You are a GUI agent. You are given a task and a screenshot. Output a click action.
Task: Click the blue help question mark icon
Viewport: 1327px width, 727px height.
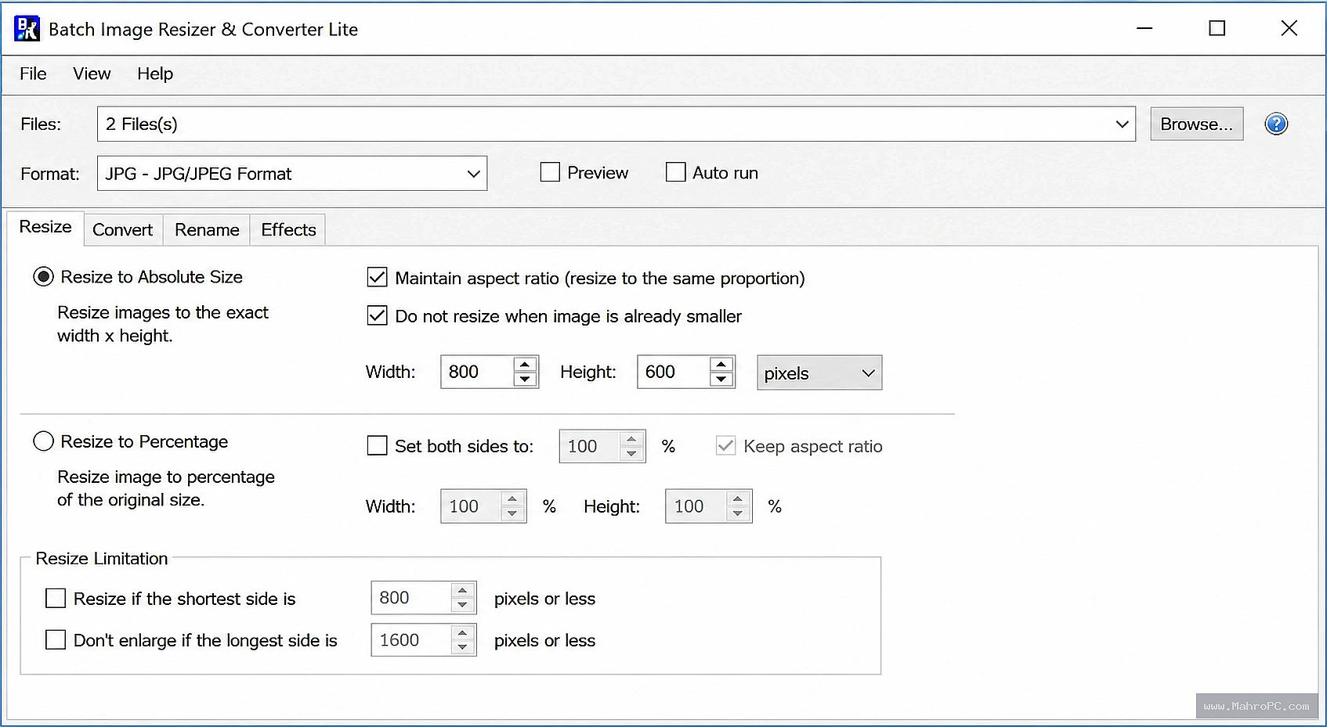(x=1276, y=124)
